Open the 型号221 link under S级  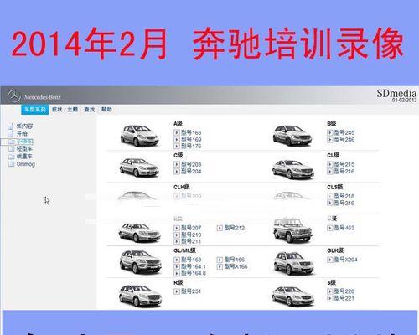[344, 298]
